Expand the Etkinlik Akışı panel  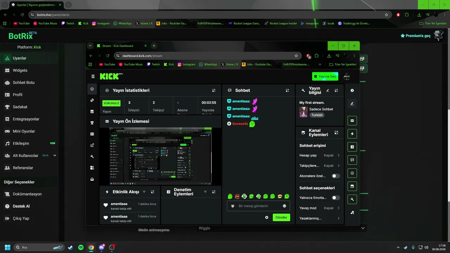tap(153, 192)
